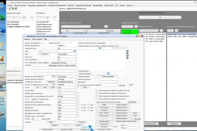Click the Numéro de la facture field
This screenshot has width=197, height=131.
[109, 79]
